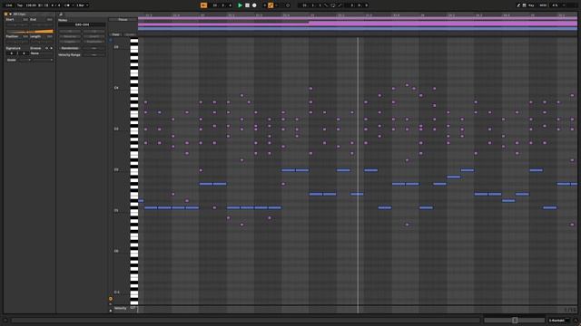This screenshot has width=581, height=326.
Task: Click the bottom horizontal scrollbar
Action: [x=246, y=321]
